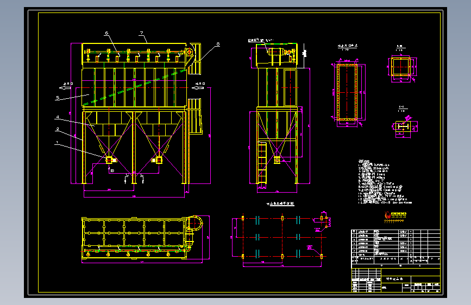471x305 pixels.
Task: Click the tall rectangular detail view at upper right
Action: (x=347, y=92)
